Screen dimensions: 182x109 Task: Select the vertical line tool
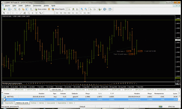point(13,13)
